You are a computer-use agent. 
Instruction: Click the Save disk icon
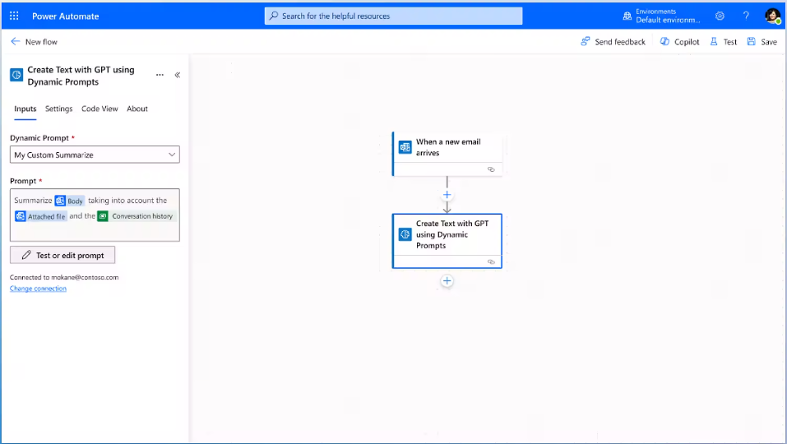point(752,42)
